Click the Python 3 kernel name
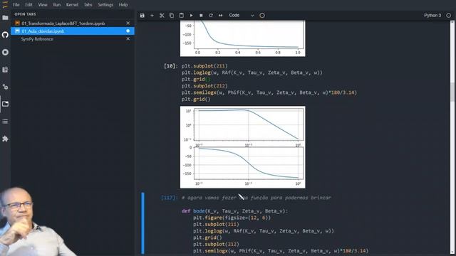Screen dimensions: 456x256 432,16
